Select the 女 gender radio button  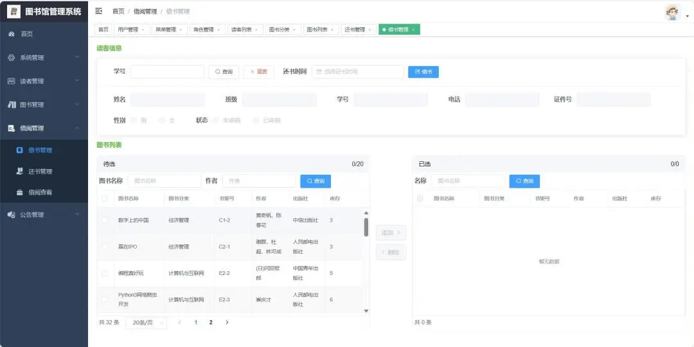coord(161,120)
